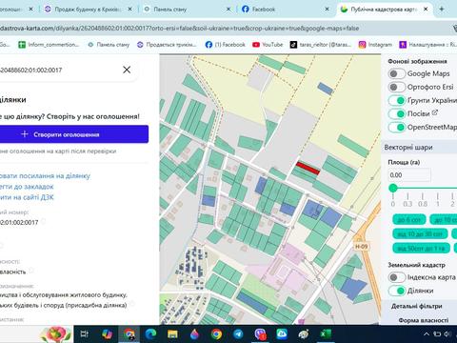Click the H-09 road label on the map
This screenshot has width=457, height=343.
point(361,246)
